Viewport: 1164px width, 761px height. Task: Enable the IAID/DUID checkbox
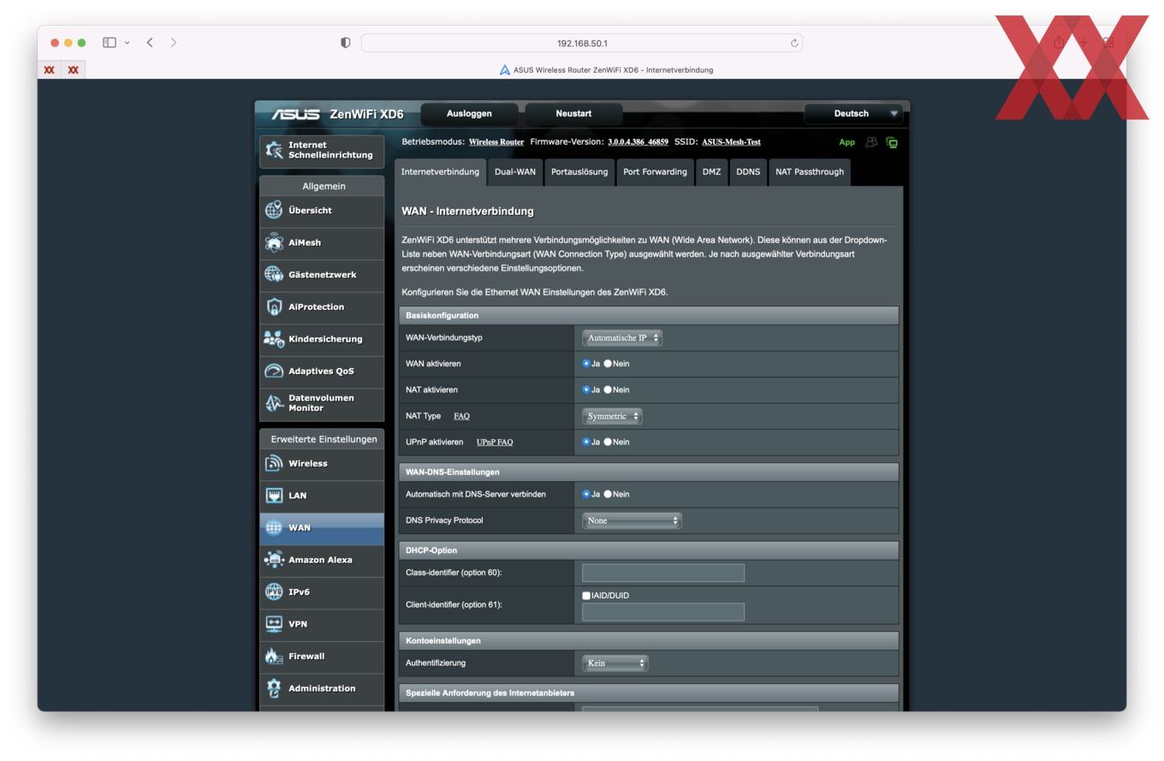pos(586,596)
